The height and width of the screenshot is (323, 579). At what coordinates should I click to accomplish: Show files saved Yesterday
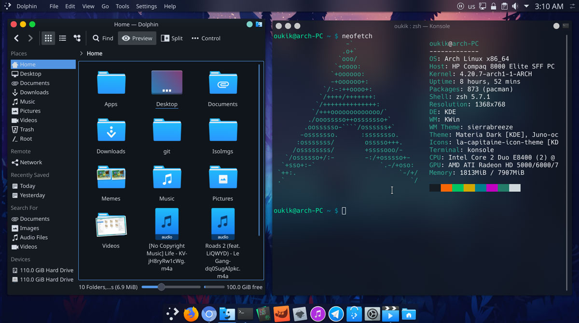(43, 195)
